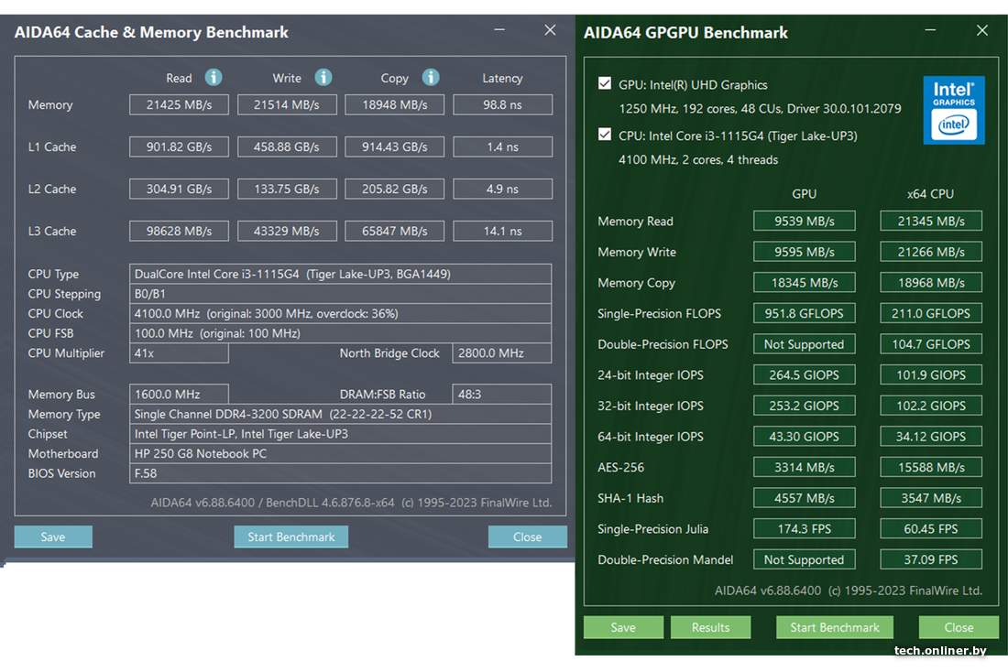Screen dimensions: 1008x672
Task: Click the CPU Type value field
Action: click(341, 274)
